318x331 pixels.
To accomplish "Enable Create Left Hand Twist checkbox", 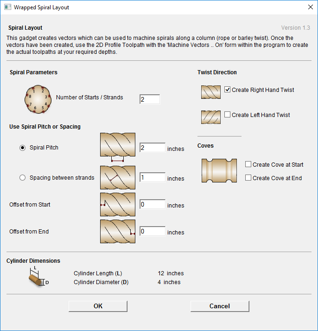I will (x=227, y=115).
